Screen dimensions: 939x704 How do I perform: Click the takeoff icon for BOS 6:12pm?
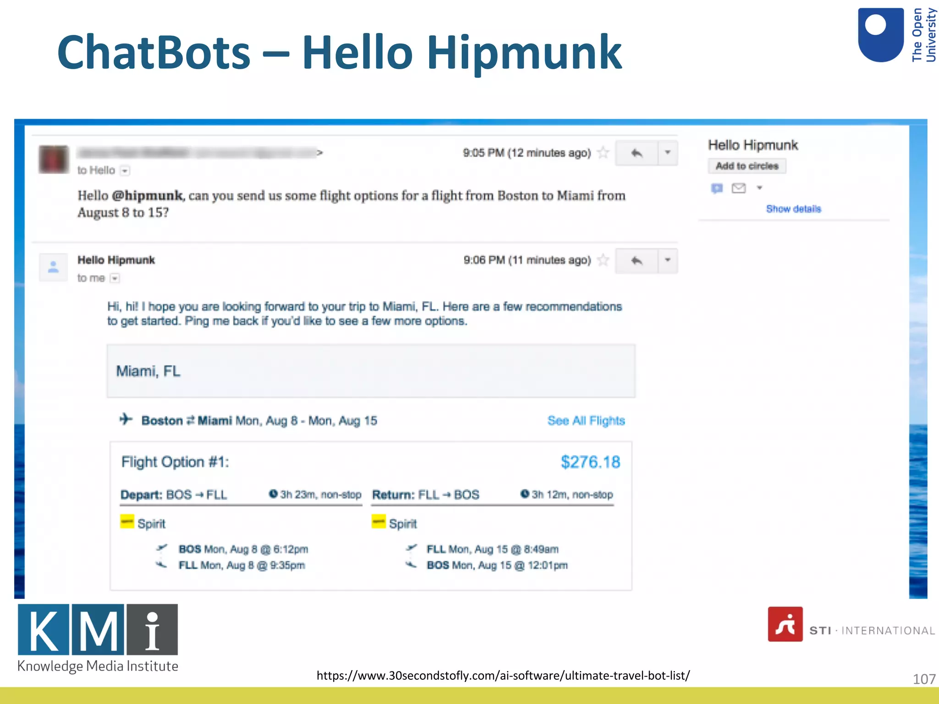(162, 548)
